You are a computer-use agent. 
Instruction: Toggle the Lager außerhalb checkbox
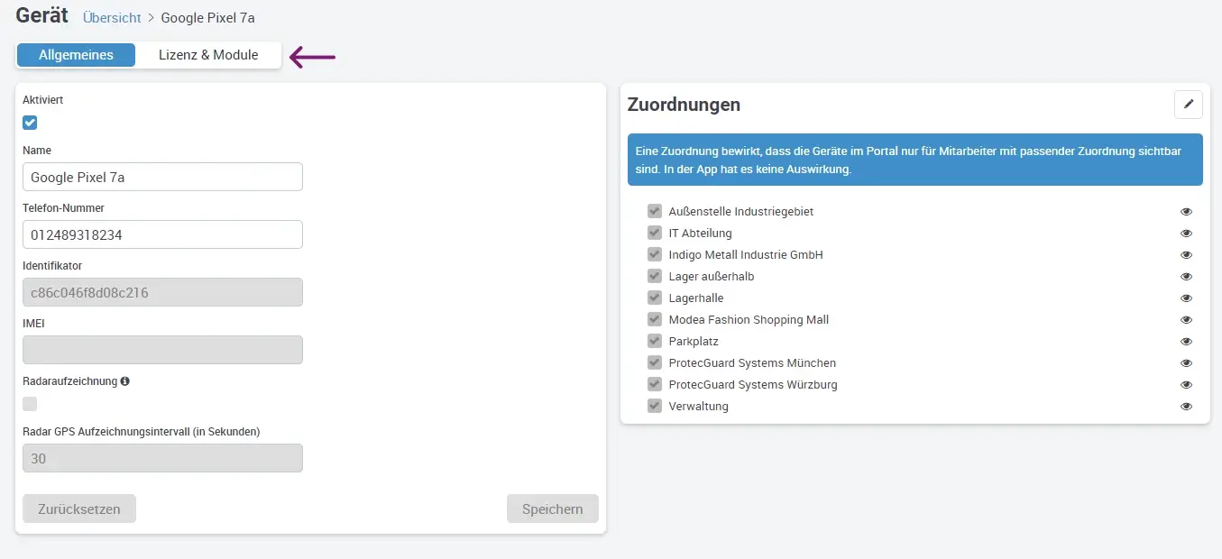coord(655,277)
